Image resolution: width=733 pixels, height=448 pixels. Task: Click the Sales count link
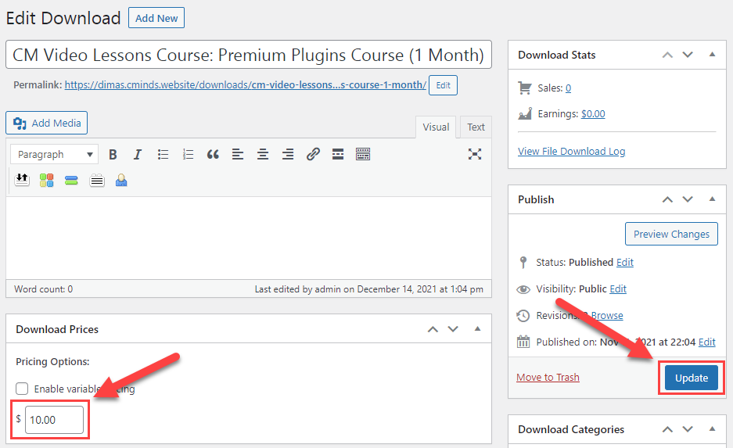tap(569, 88)
